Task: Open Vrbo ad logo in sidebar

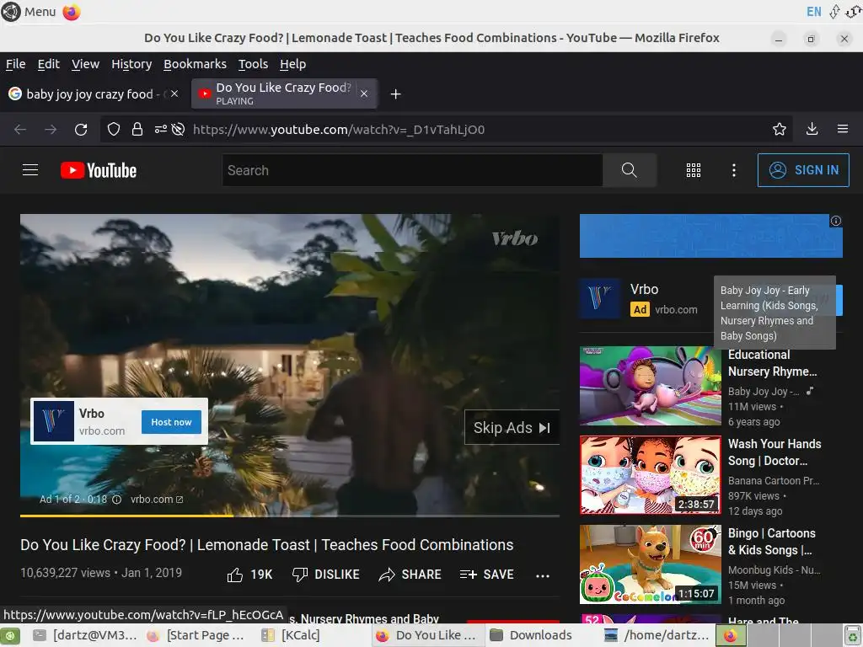Action: (x=600, y=297)
